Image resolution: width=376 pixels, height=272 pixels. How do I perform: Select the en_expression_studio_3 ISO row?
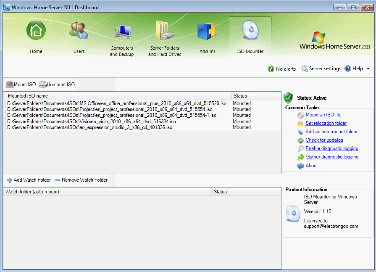tap(143, 127)
